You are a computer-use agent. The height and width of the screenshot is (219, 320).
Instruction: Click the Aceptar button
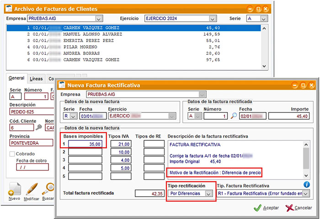(x=267, y=208)
